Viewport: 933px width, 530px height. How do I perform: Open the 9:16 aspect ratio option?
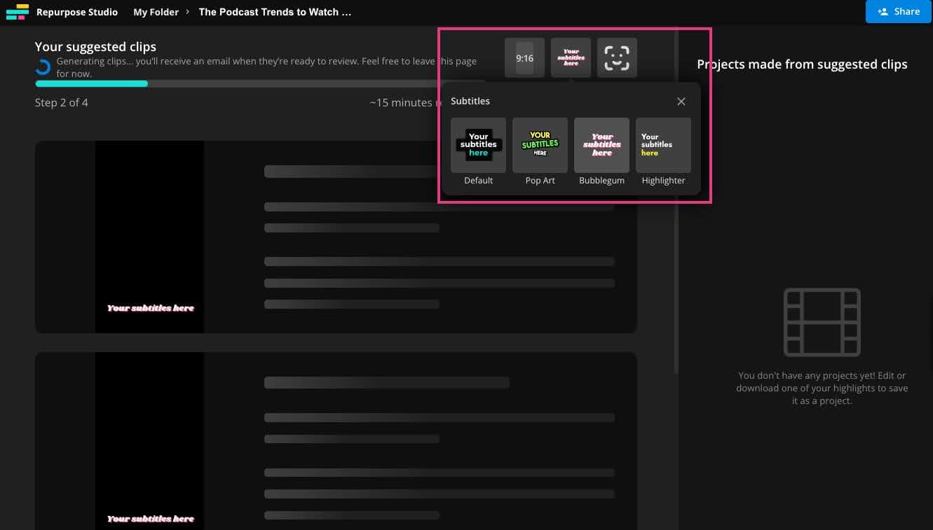point(524,58)
